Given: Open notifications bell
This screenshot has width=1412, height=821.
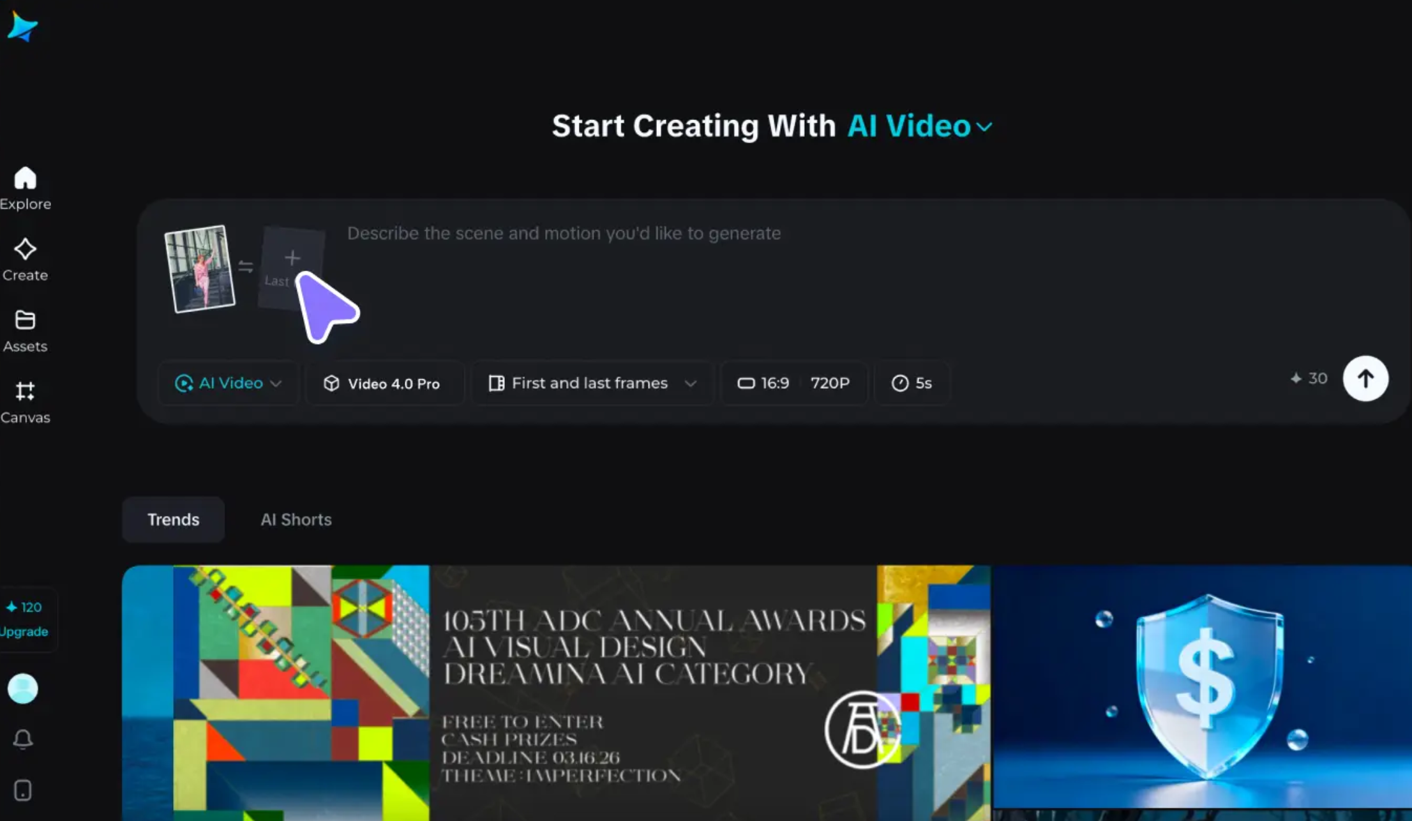Looking at the screenshot, I should click(23, 739).
